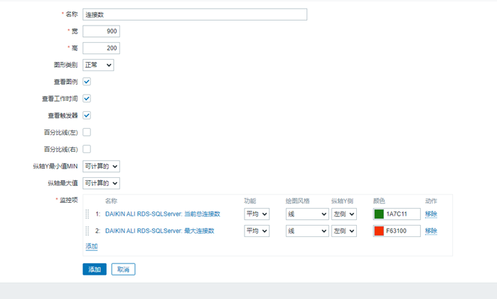Open the 图形类别 dropdown
Image resolution: width=497 pixels, height=299 pixels.
98,65
